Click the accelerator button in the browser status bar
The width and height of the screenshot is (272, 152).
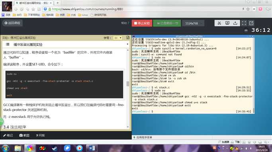coord(223,142)
